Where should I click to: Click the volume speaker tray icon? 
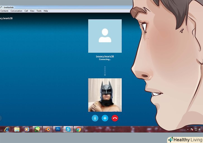pyautogui.click(x=200, y=129)
